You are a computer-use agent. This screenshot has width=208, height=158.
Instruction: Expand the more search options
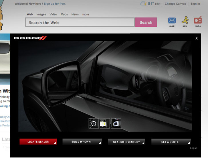coord(86,14)
